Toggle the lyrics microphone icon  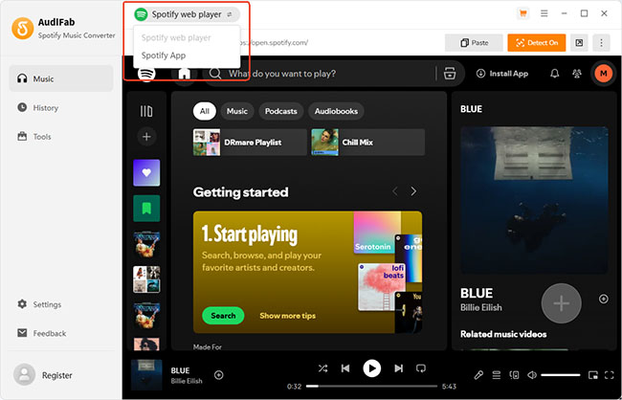click(x=478, y=375)
